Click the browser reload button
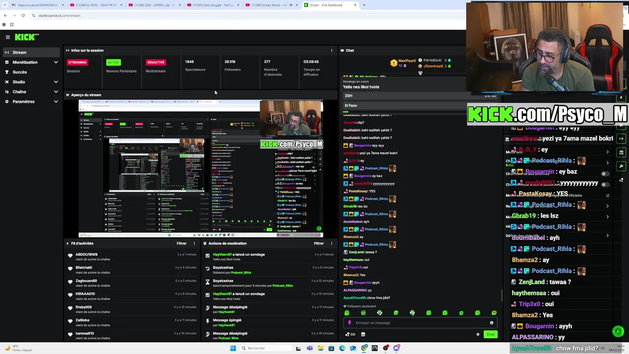The image size is (629, 354). click(23, 15)
